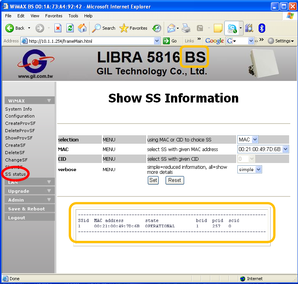Open DeleteSF sidebar link

[x=15, y=153]
